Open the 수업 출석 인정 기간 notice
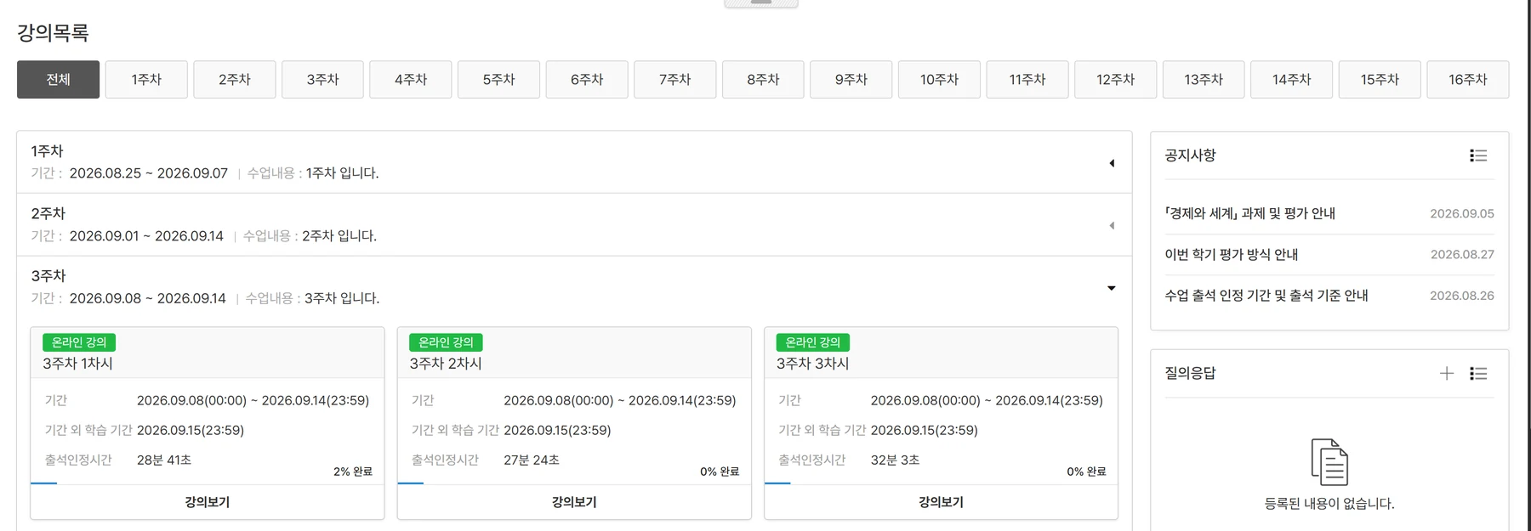The height and width of the screenshot is (531, 1531). pyautogui.click(x=1266, y=296)
